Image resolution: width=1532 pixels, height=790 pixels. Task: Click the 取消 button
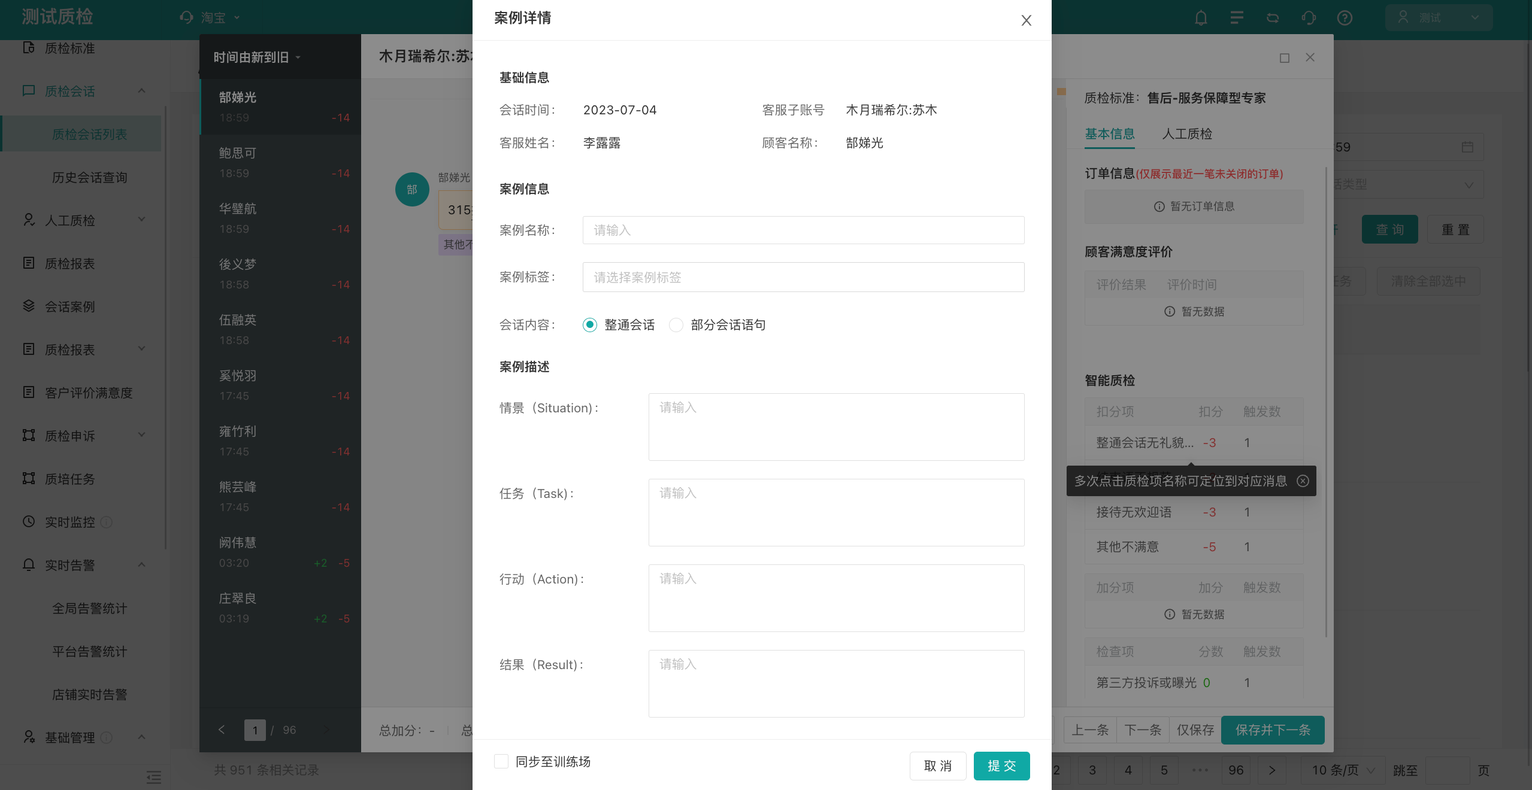(x=938, y=766)
